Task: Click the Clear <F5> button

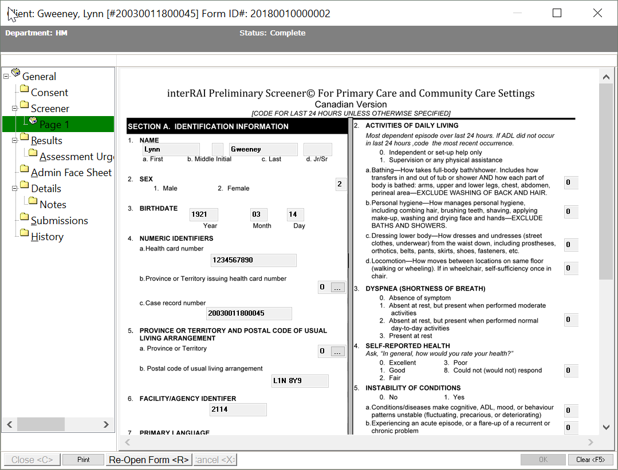Action: 591,460
